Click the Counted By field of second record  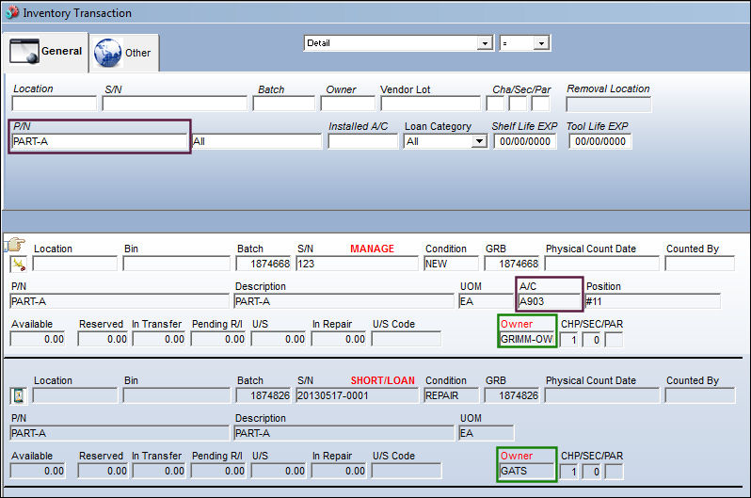(700, 395)
